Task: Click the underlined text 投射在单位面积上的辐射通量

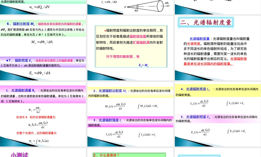Action: pyautogui.click(x=54, y=60)
